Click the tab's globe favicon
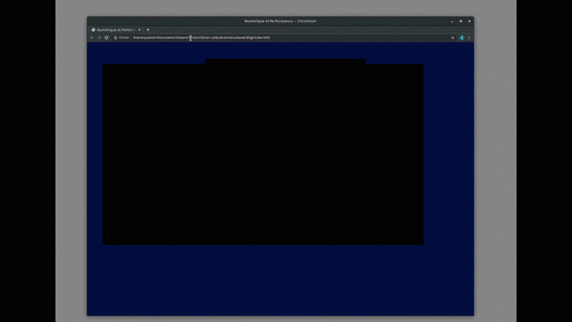572x322 pixels. pyautogui.click(x=94, y=29)
